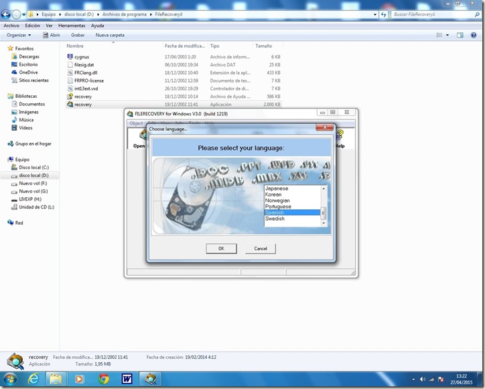Click Archivos de programa in the breadcrumb
Image resolution: width=485 pixels, height=389 pixels.
tap(125, 14)
